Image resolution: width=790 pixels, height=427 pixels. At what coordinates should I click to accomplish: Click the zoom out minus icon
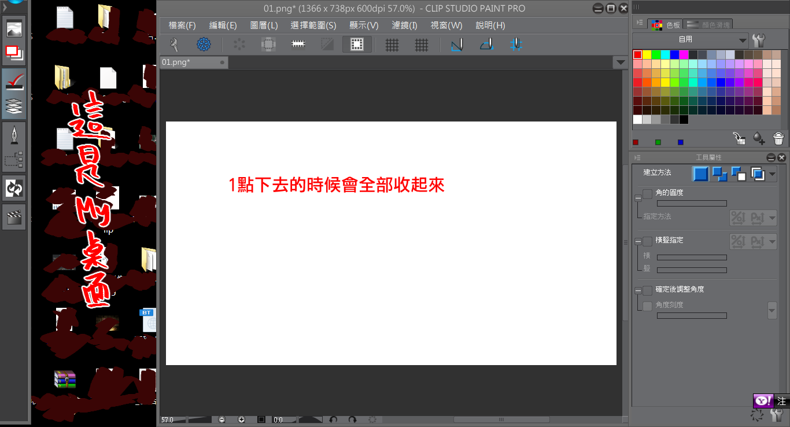222,419
